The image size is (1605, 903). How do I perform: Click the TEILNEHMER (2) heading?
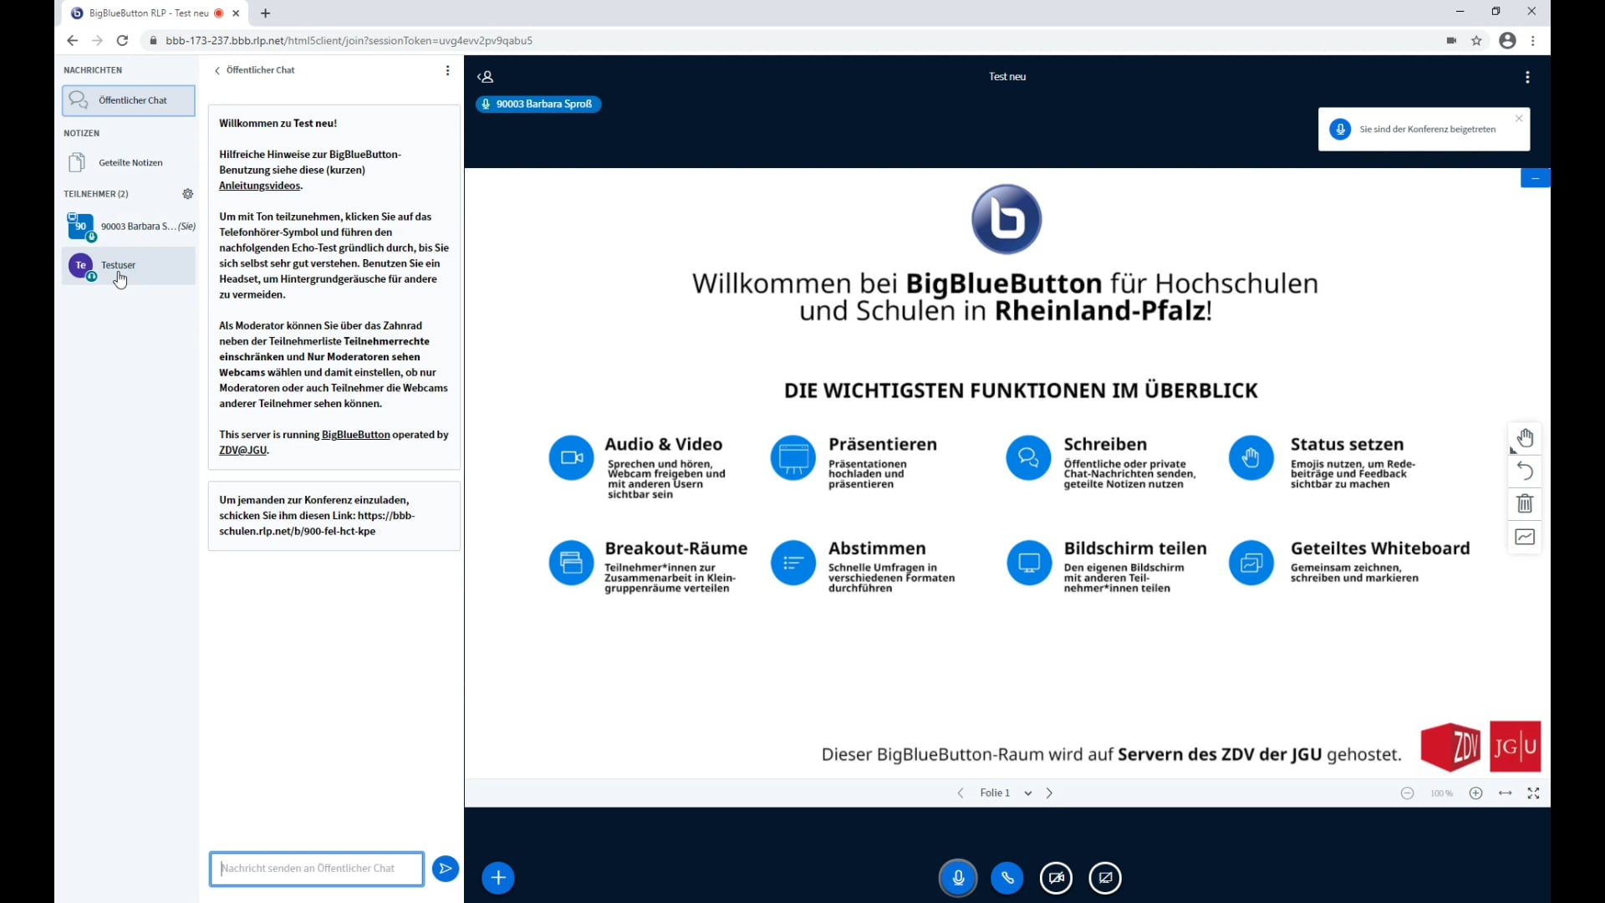pyautogui.click(x=96, y=194)
